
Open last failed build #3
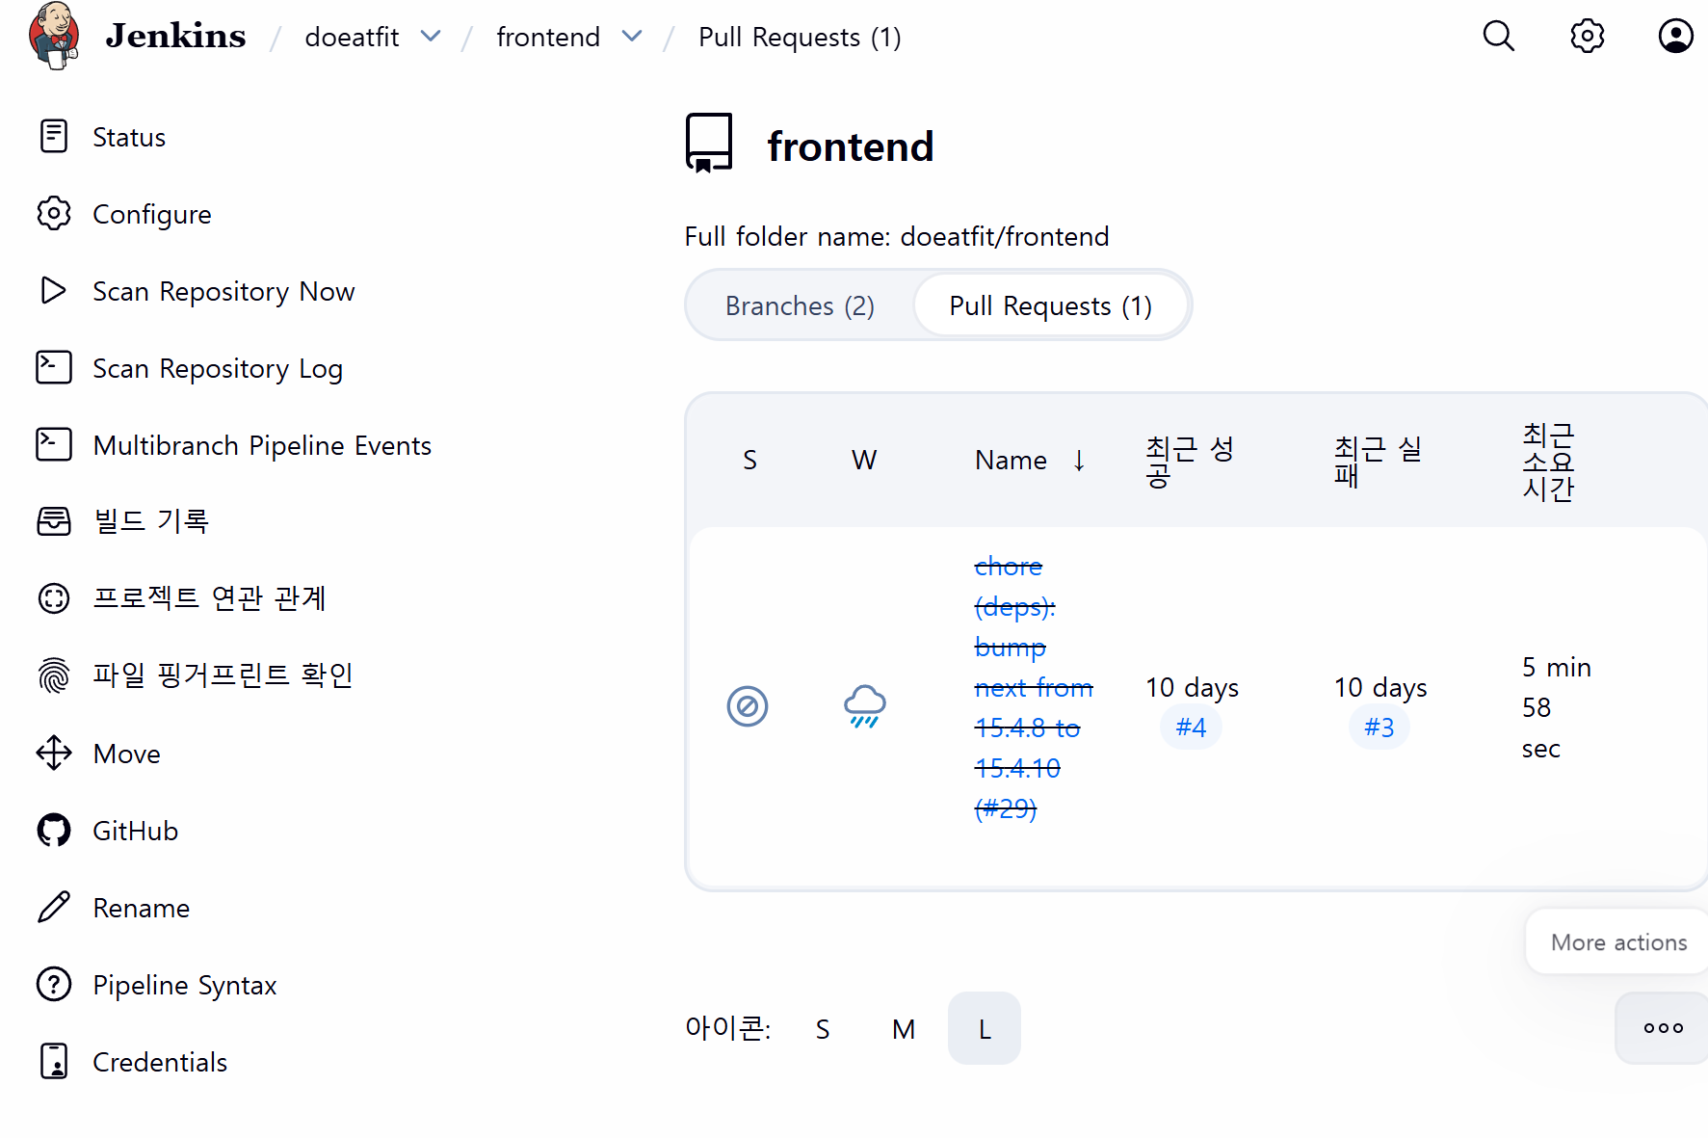click(x=1379, y=728)
